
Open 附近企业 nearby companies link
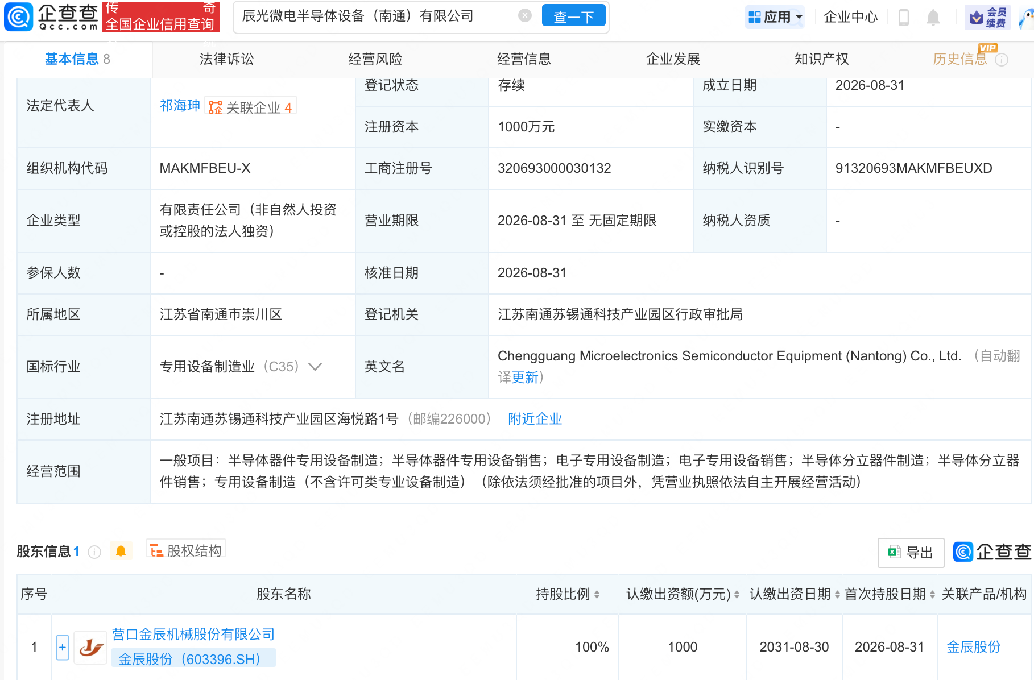click(x=535, y=419)
